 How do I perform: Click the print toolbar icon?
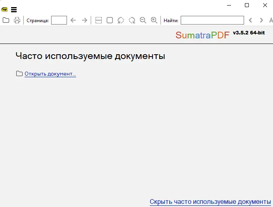(17, 20)
